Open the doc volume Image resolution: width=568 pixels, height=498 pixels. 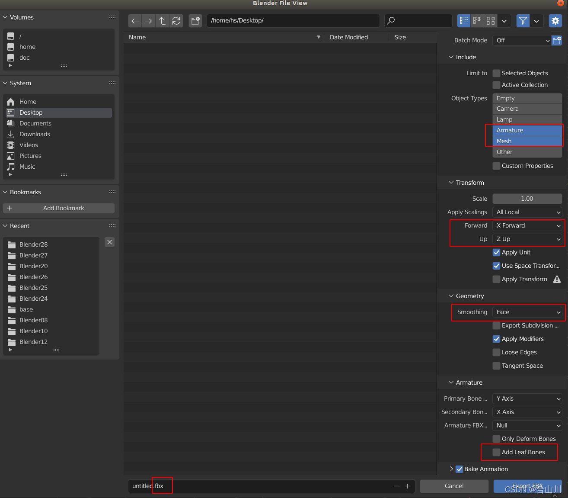click(x=59, y=58)
